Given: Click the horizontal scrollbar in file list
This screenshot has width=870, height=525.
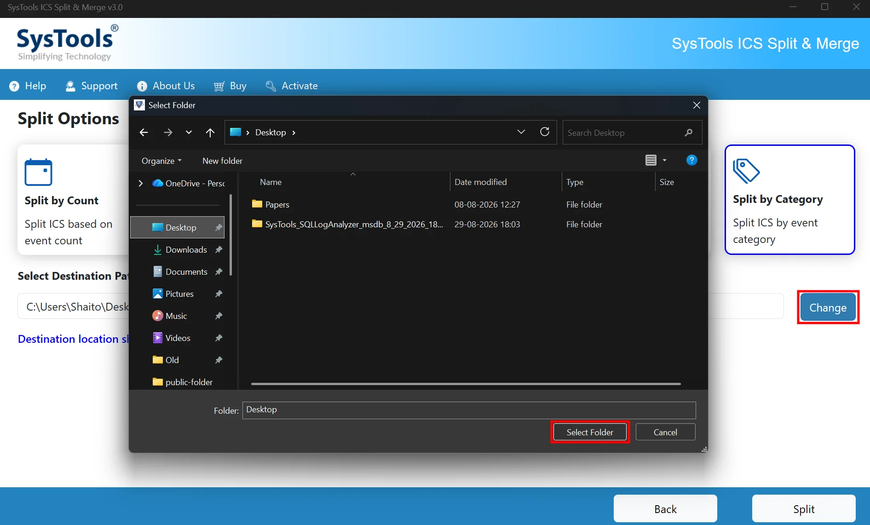Looking at the screenshot, I should click(466, 384).
